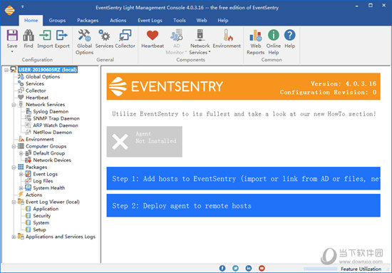The width and height of the screenshot is (392, 273).
Task: Open the System event log
Action: coord(41,223)
